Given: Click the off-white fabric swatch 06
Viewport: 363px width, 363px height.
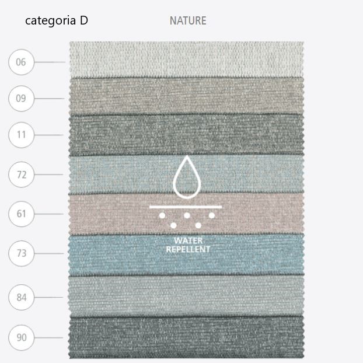Looking at the screenshot, I should click(x=187, y=60).
